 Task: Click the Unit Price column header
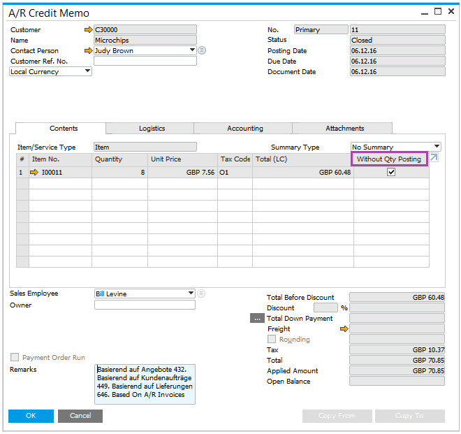click(x=182, y=159)
